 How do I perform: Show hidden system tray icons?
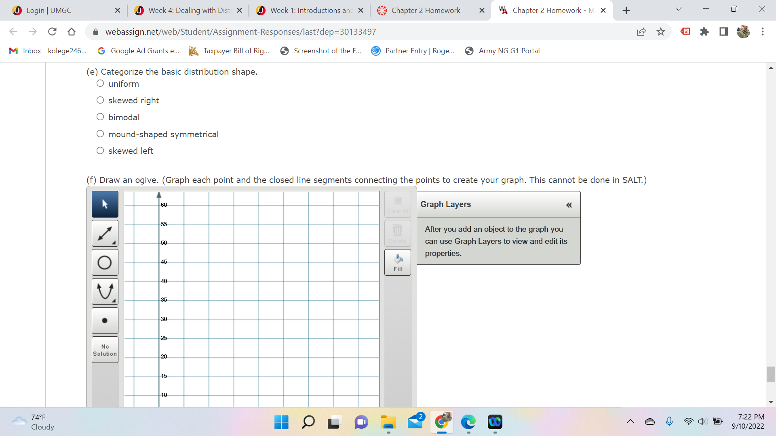(x=630, y=422)
